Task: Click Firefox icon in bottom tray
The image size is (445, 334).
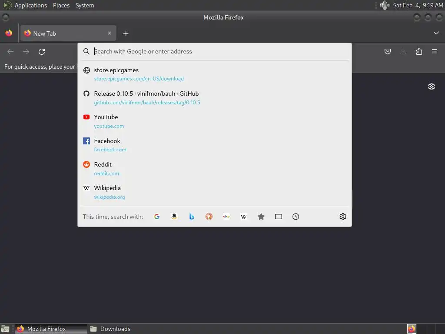Action: 412,329
